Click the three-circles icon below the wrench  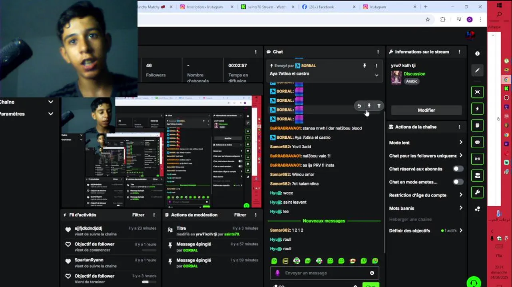pyautogui.click(x=477, y=209)
